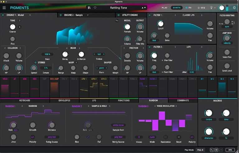The height and width of the screenshot is (153, 239).
Task: Click the 'velocity' Amp Mod source
Action: 227,43
